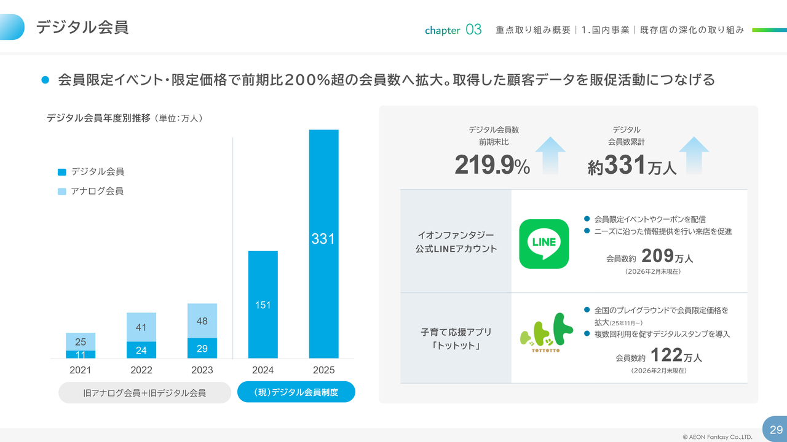787x442 pixels.
Task: Click the 2024 bar showing 151
Action: click(263, 304)
